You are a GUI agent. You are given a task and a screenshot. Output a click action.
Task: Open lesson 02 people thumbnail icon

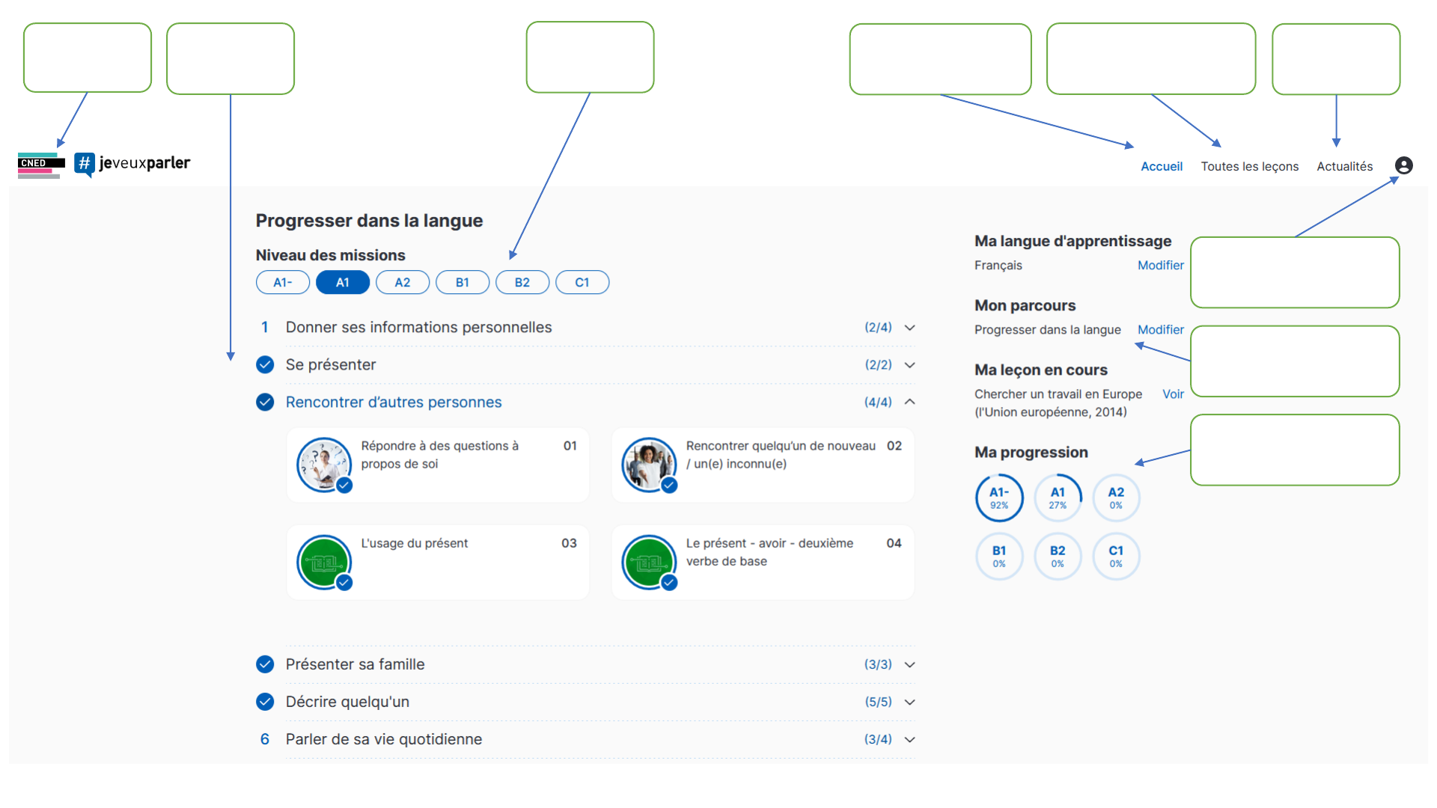pos(649,465)
